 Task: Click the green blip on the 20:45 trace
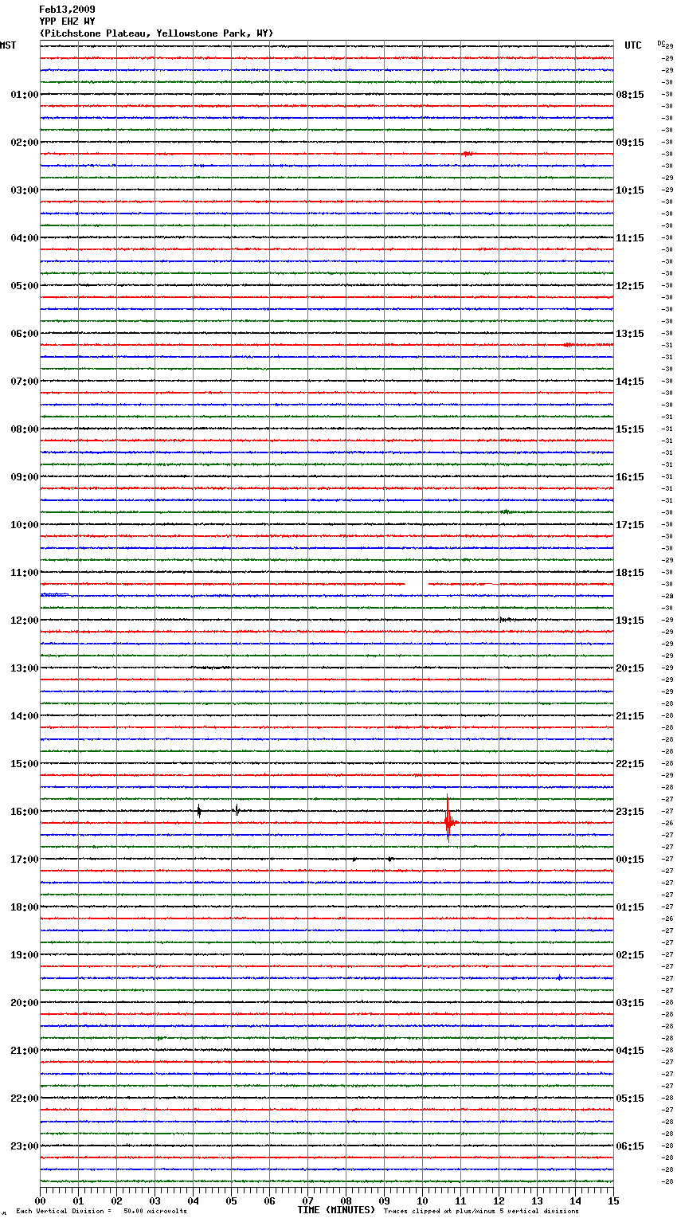click(x=160, y=1038)
